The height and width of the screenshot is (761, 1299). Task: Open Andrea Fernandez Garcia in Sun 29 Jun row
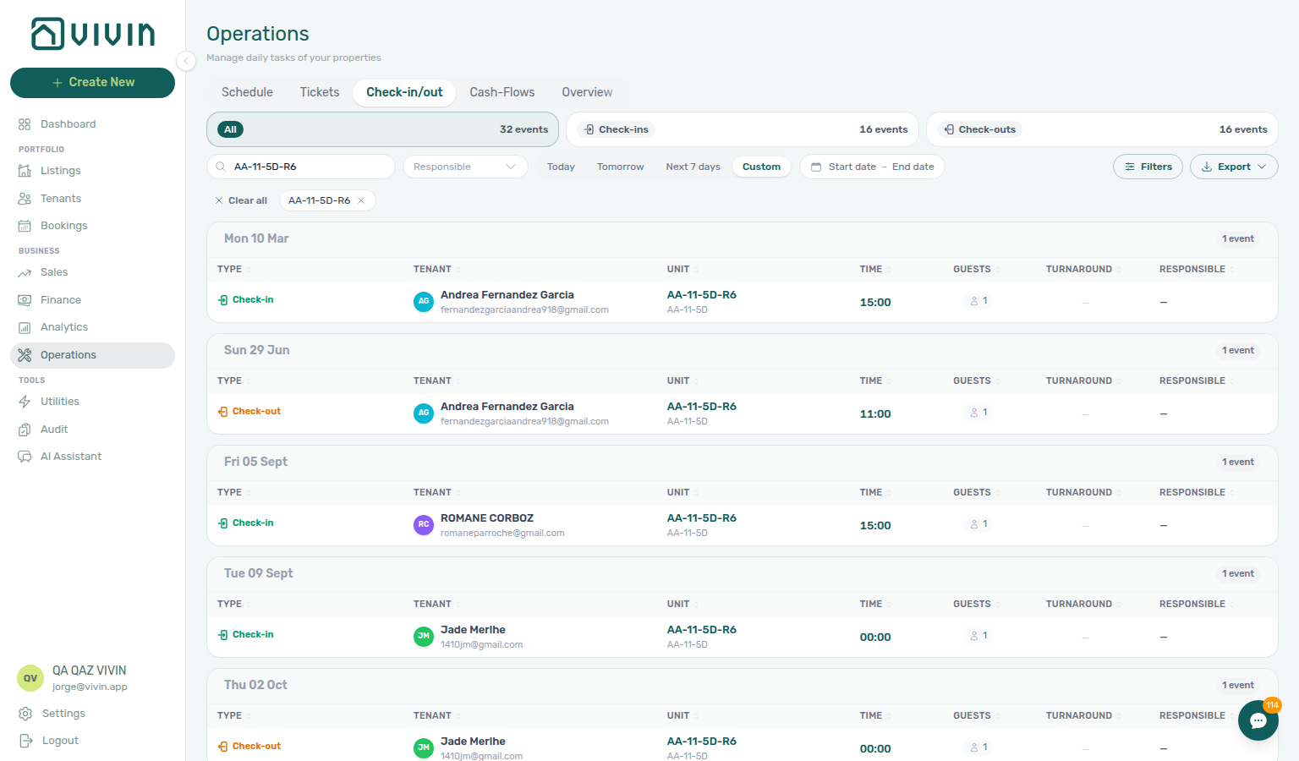507,407
